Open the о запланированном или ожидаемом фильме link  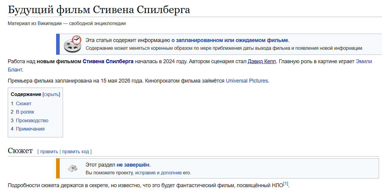[x=229, y=40]
